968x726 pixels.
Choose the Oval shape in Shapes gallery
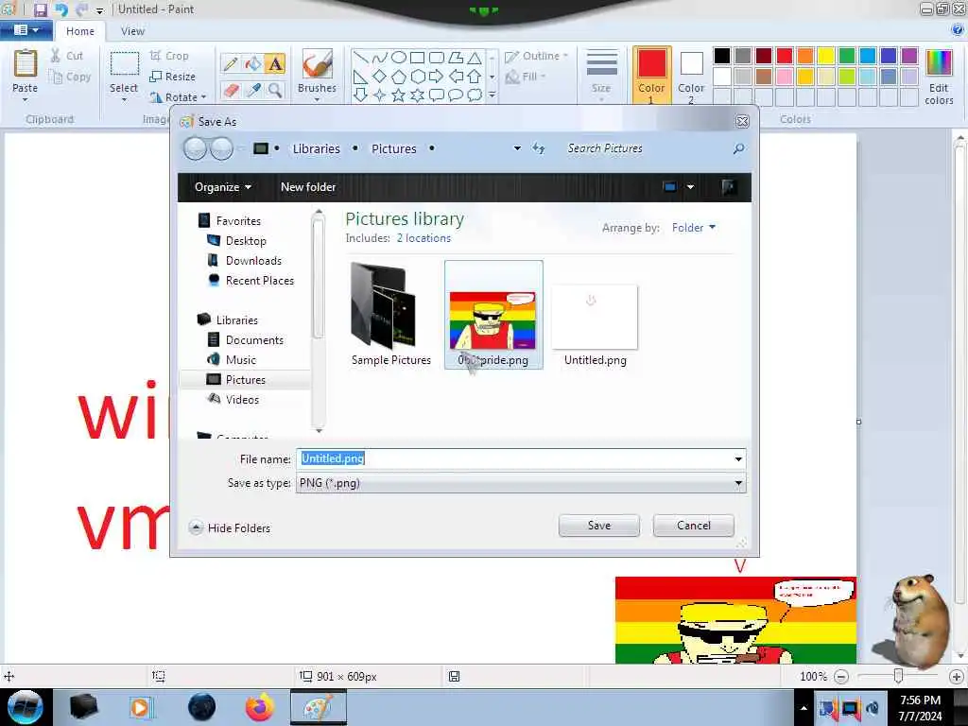coord(399,58)
